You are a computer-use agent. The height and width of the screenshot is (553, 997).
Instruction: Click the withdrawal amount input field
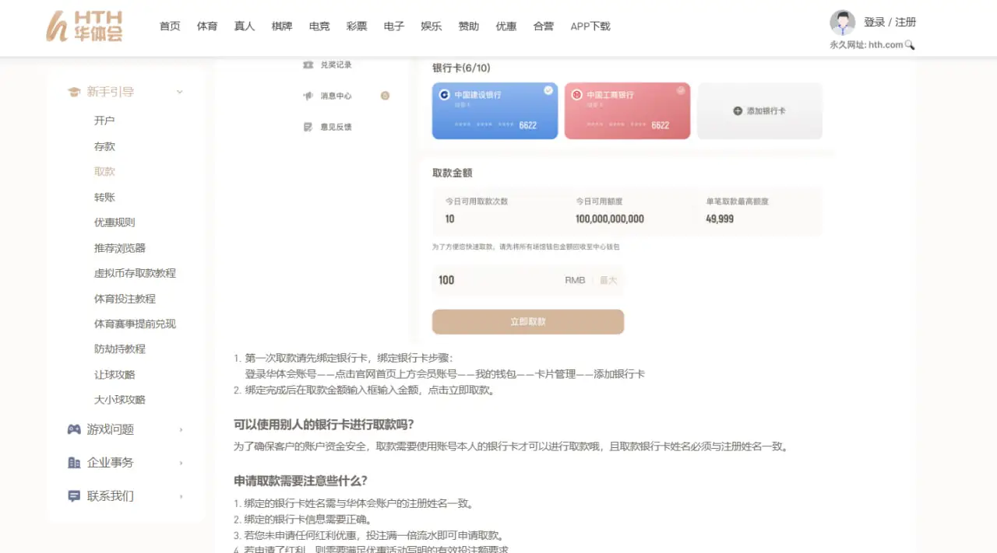tap(506, 280)
